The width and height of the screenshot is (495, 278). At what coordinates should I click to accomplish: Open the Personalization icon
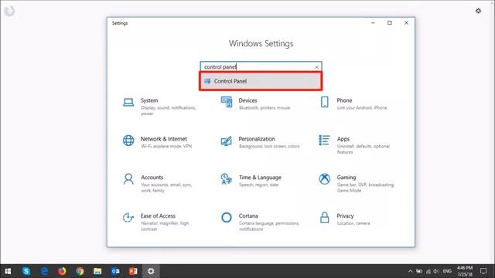point(227,141)
